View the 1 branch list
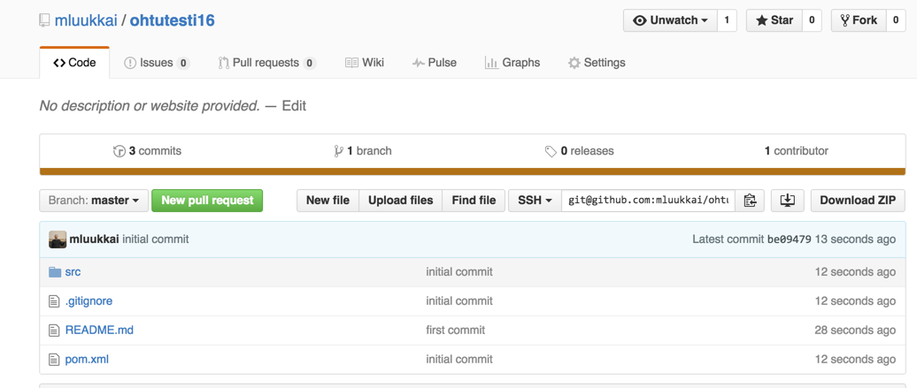This screenshot has height=388, width=917. point(363,151)
